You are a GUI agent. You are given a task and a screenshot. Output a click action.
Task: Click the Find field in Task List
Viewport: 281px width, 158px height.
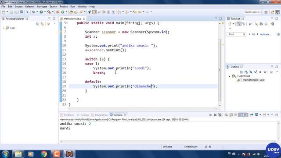tap(236, 34)
